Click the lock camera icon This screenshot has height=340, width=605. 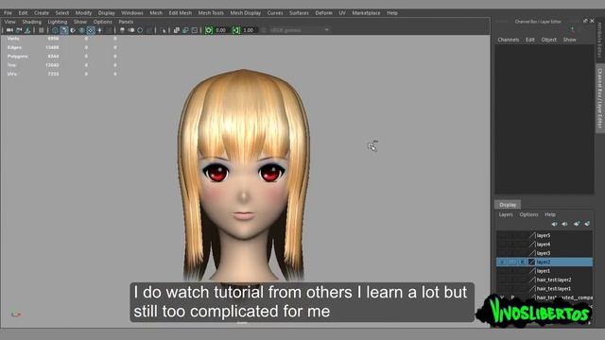(19, 30)
